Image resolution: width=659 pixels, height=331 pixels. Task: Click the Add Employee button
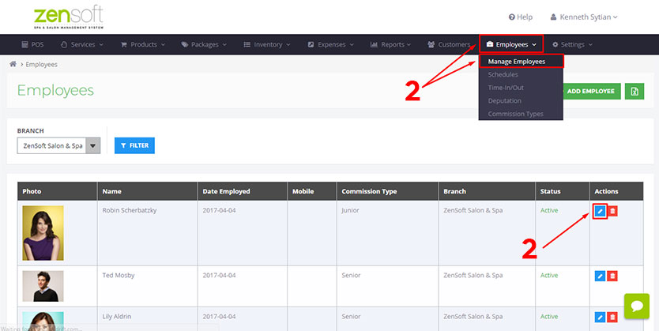click(592, 91)
